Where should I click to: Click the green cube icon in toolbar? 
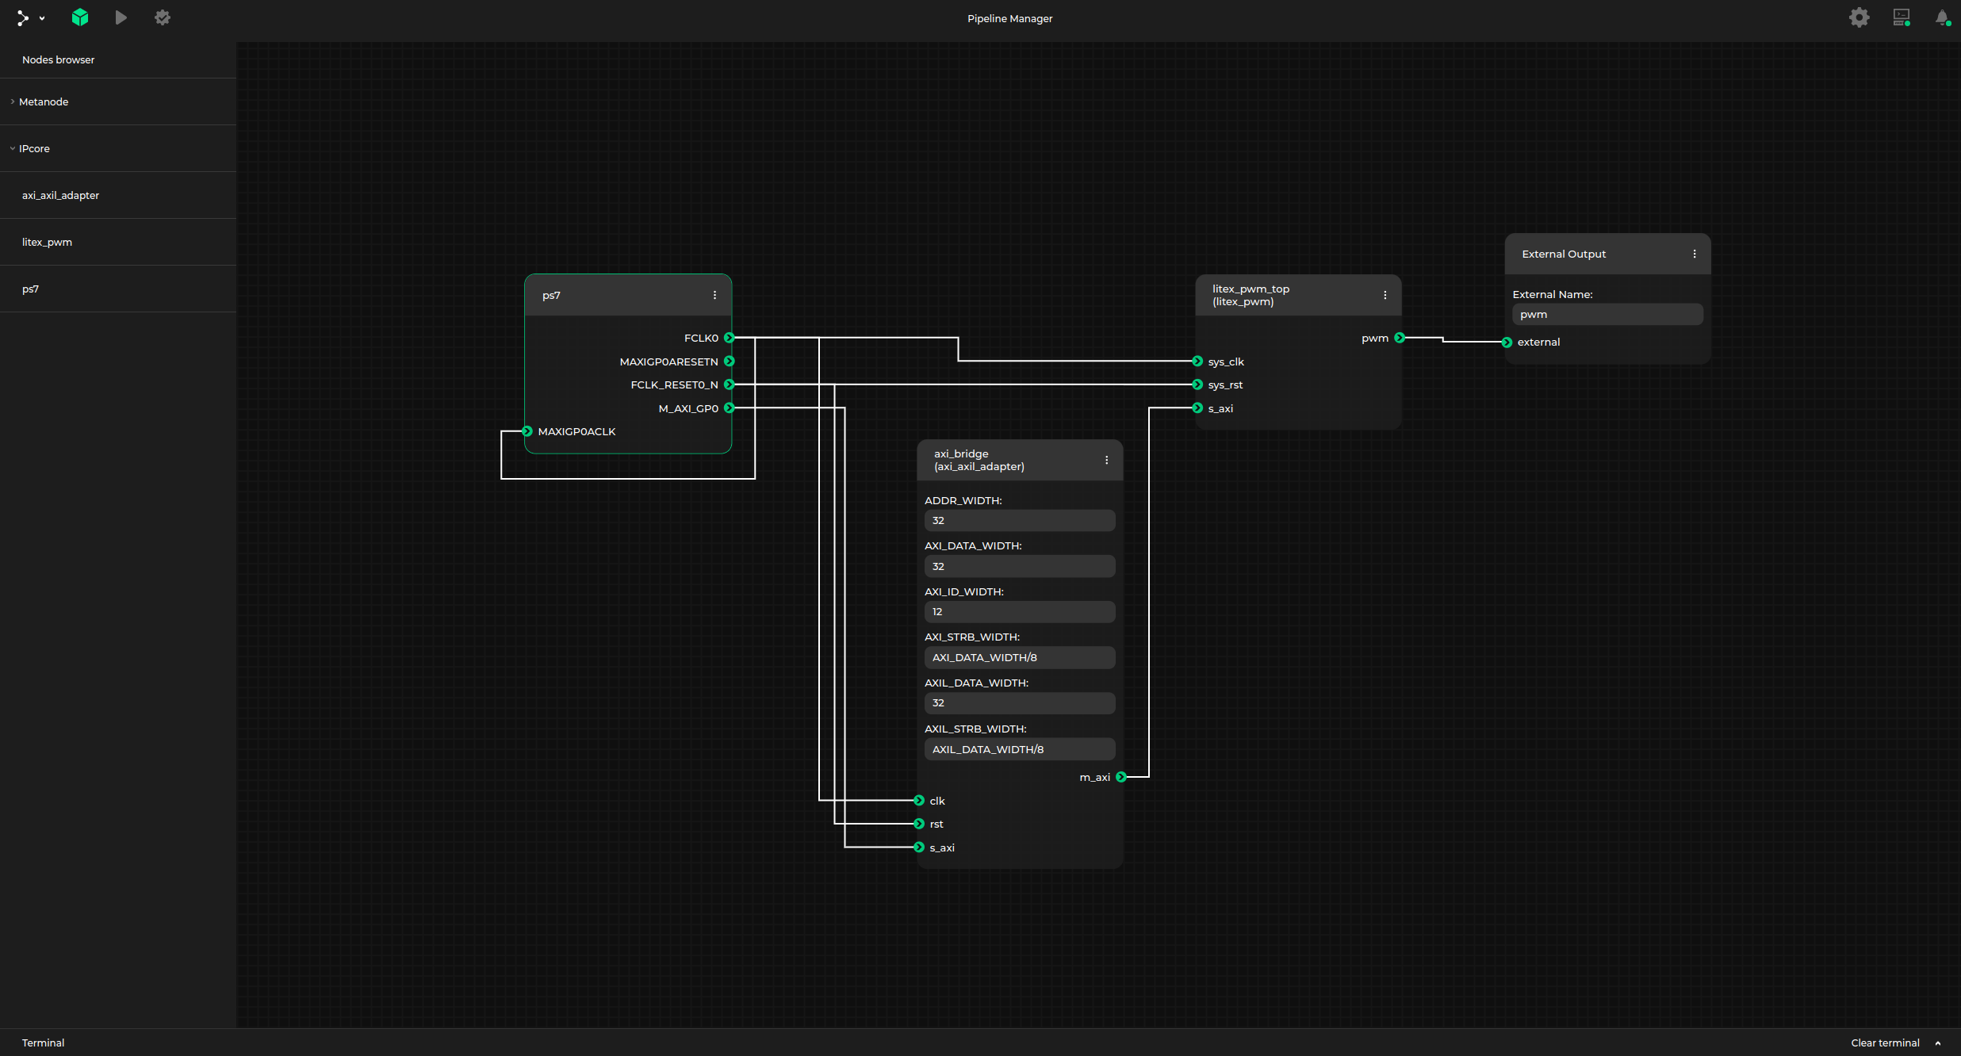(x=80, y=17)
